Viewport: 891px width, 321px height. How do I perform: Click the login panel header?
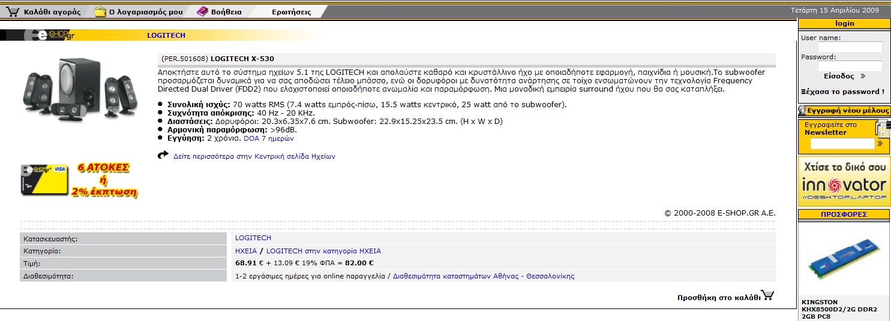[x=844, y=23]
